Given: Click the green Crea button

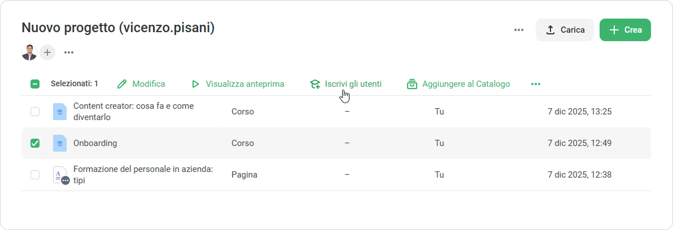Looking at the screenshot, I should (625, 30).
